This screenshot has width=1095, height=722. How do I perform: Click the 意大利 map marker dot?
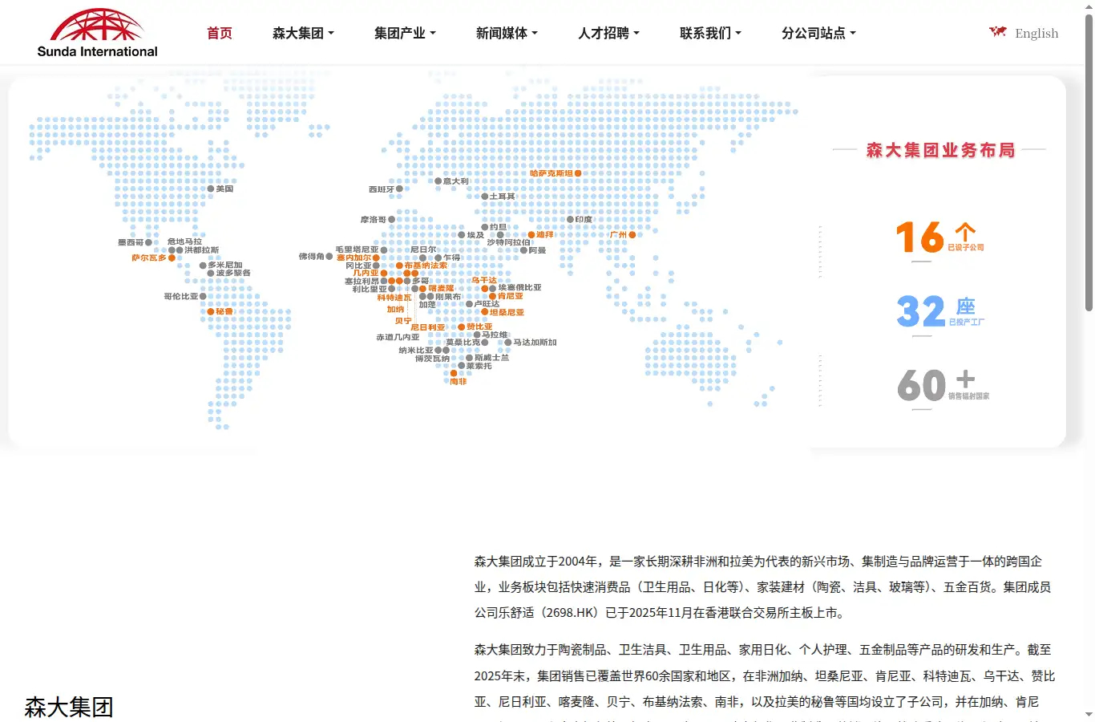(438, 181)
